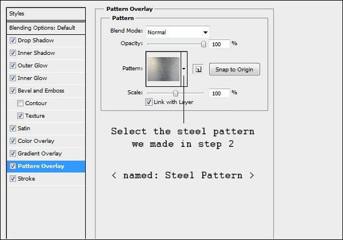Viewport: 343px width, 240px height.
Task: Open the pattern picker dropdown arrow
Action: point(184,69)
